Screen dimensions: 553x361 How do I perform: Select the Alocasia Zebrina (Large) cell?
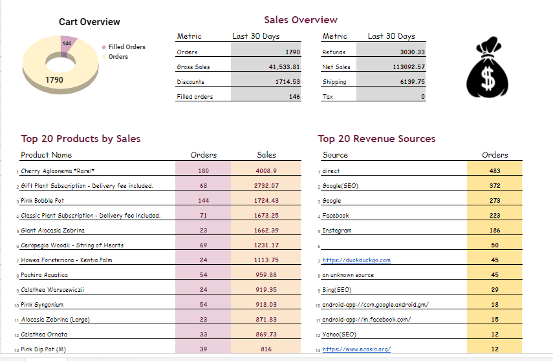coord(56,320)
